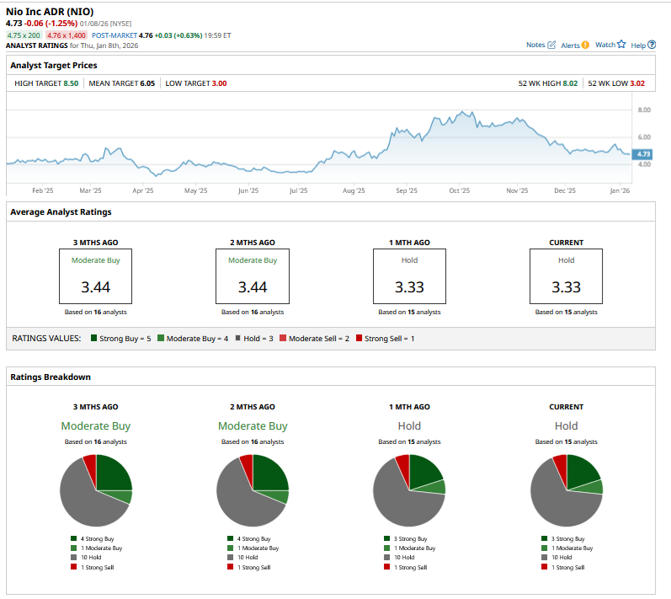Viewport: 671px width, 599px height.
Task: Click the 2 MTHS AGO Moderate Buy heading in breakdown
Action: (x=253, y=426)
